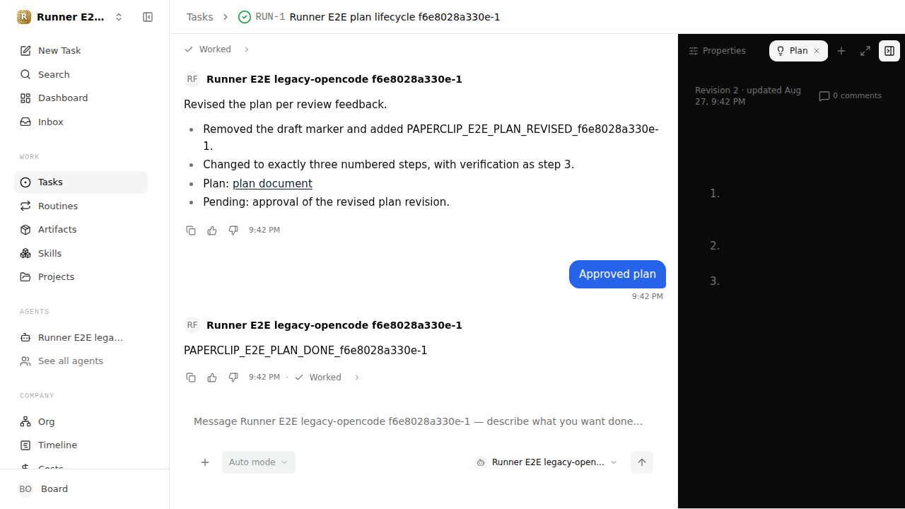
Task: Copy the PLAN_DONE message
Action: (x=191, y=378)
